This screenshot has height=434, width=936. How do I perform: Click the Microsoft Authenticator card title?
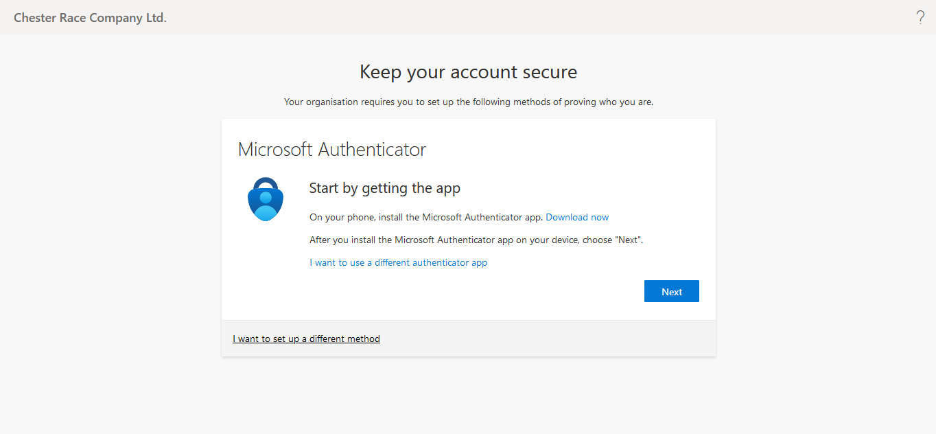pyautogui.click(x=331, y=150)
